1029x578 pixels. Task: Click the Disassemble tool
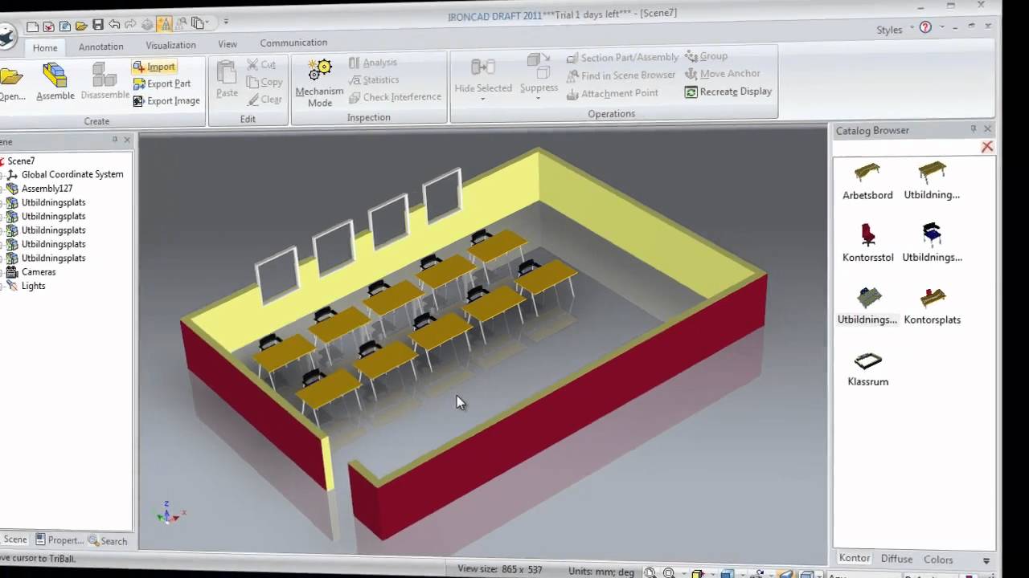tap(105, 81)
